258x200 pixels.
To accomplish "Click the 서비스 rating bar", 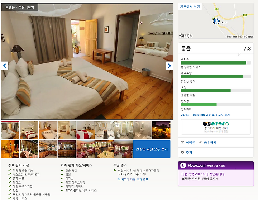I will pyautogui.click(x=216, y=62).
